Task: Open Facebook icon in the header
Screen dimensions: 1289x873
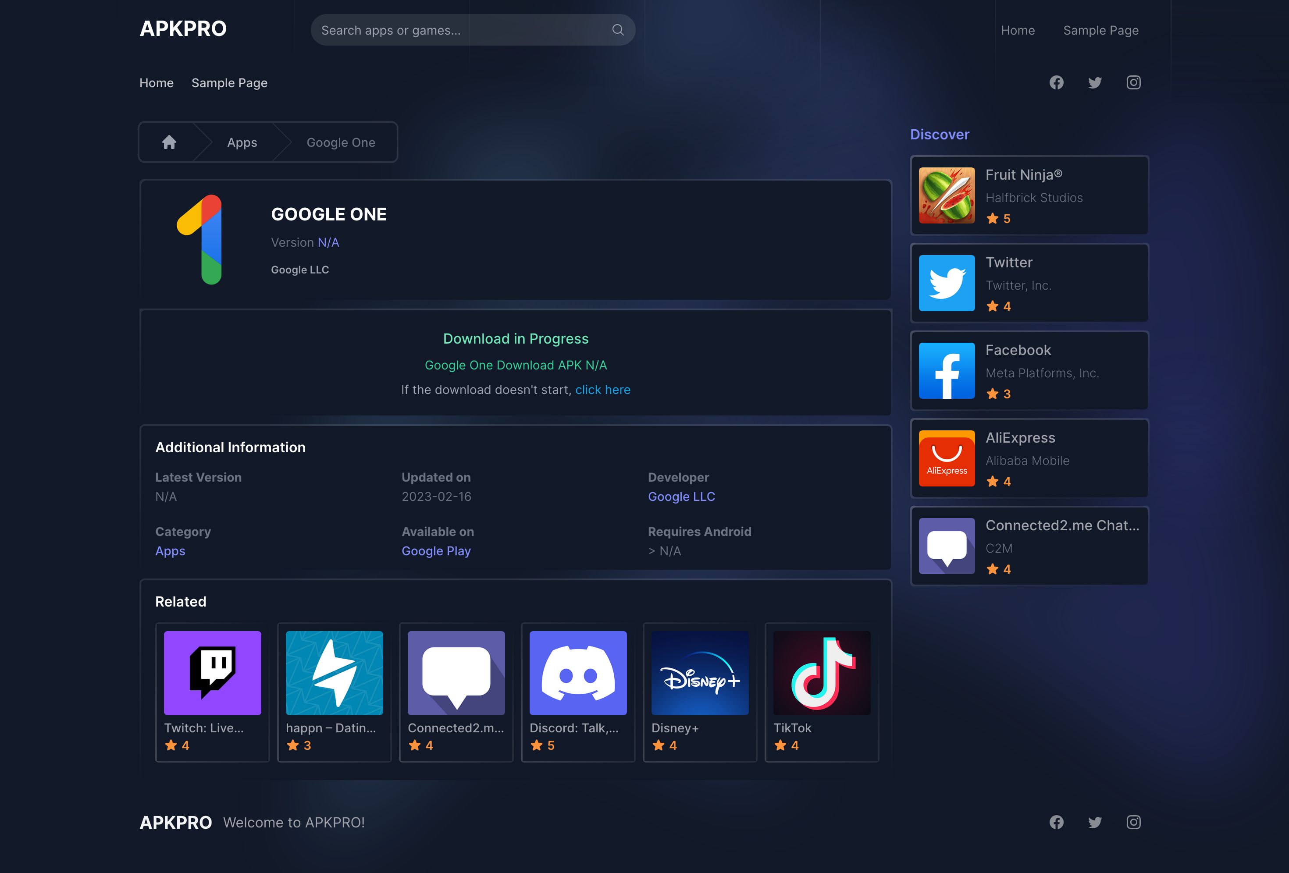Action: click(x=1056, y=82)
